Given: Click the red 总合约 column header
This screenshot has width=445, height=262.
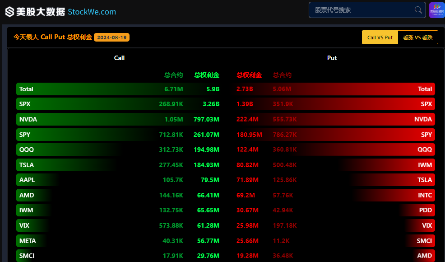Looking at the screenshot, I should (282, 75).
